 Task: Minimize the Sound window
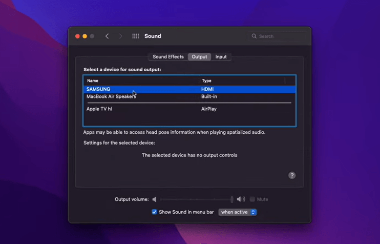point(85,36)
